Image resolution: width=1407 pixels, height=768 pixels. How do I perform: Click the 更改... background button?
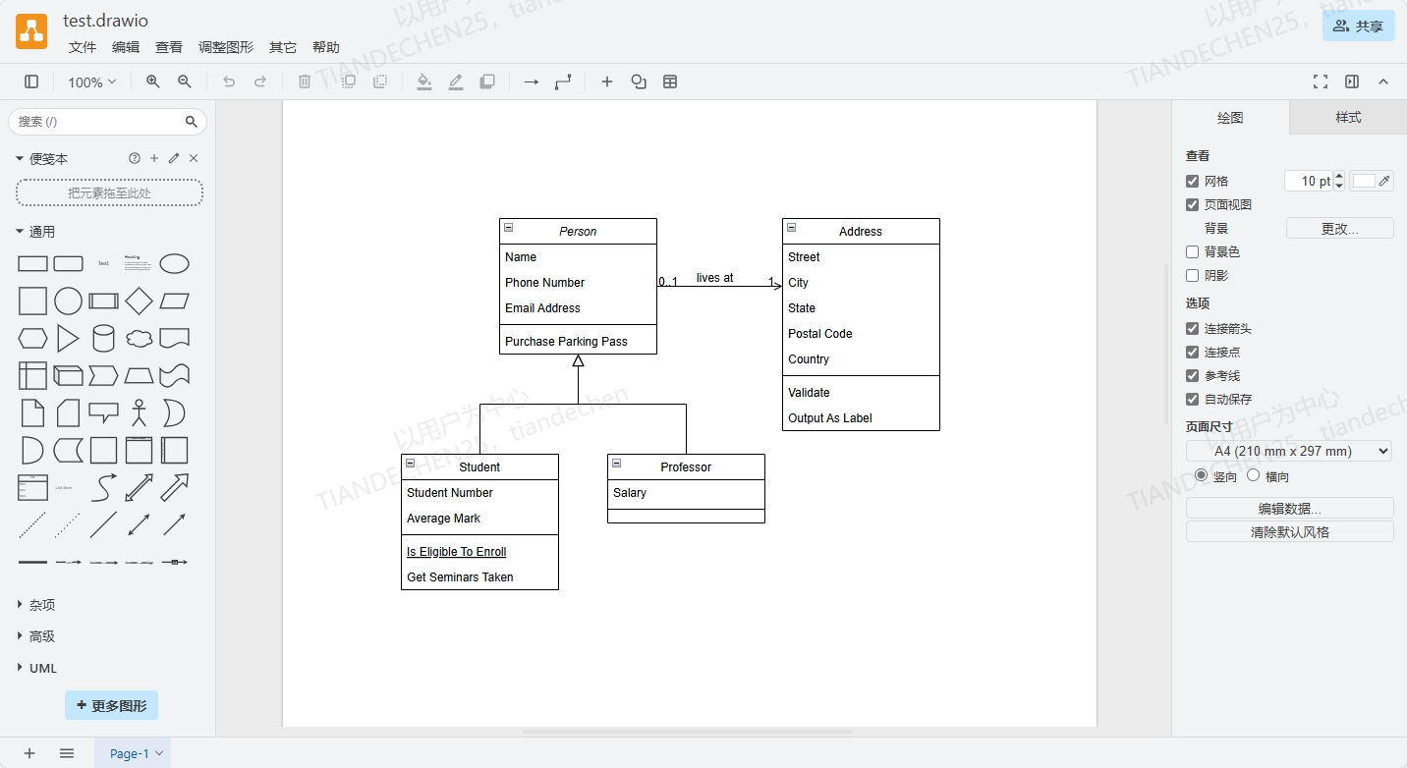pyautogui.click(x=1340, y=228)
